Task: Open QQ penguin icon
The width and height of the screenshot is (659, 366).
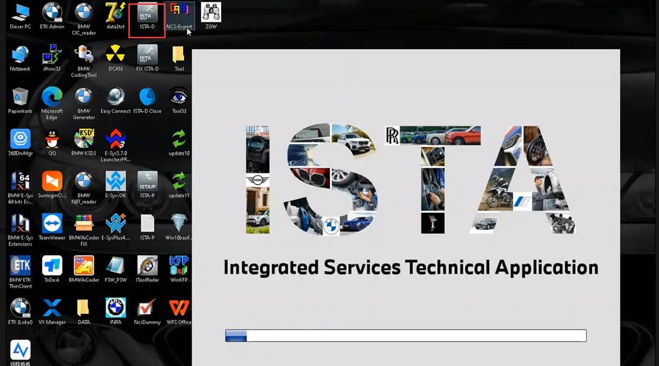Action: (52, 143)
